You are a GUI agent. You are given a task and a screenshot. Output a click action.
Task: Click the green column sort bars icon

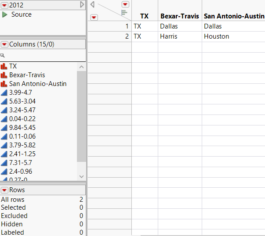click(x=124, y=12)
